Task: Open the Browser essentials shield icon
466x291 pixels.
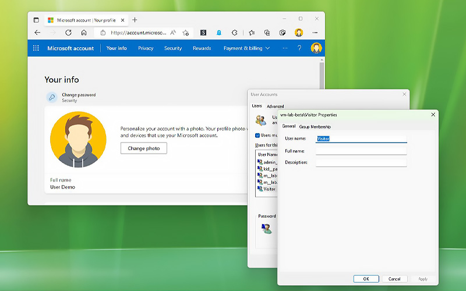Action: click(283, 33)
